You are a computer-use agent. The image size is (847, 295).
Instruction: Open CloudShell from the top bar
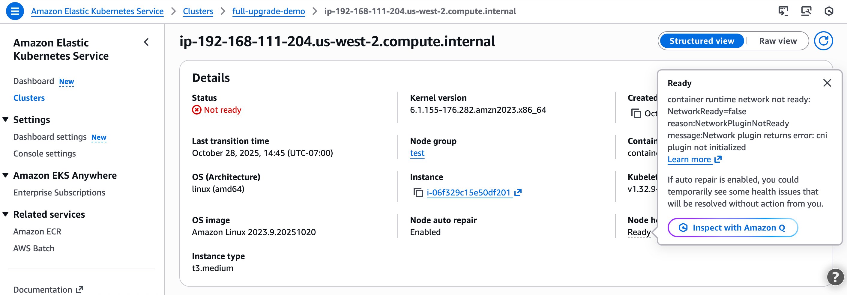pos(784,11)
